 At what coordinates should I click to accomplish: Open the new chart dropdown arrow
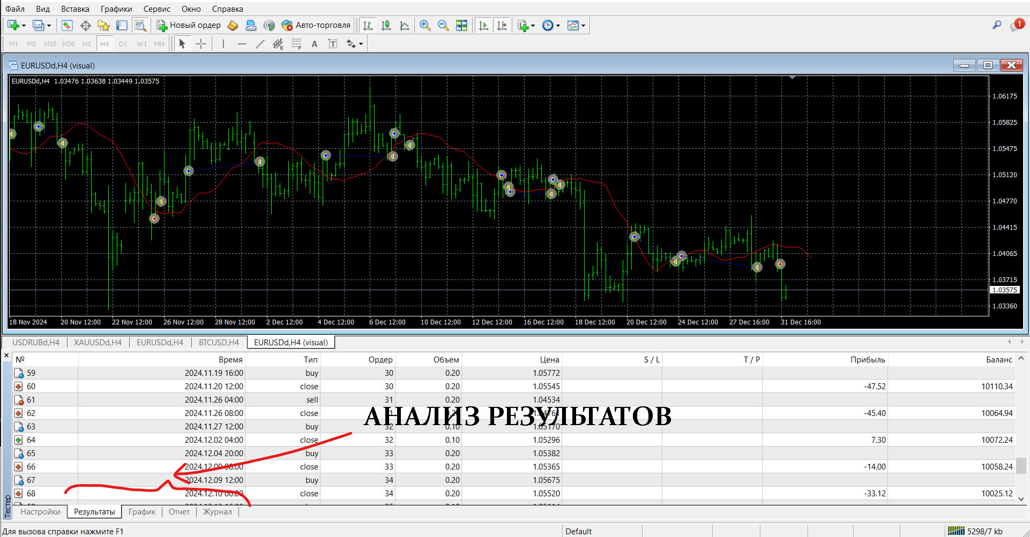24,25
